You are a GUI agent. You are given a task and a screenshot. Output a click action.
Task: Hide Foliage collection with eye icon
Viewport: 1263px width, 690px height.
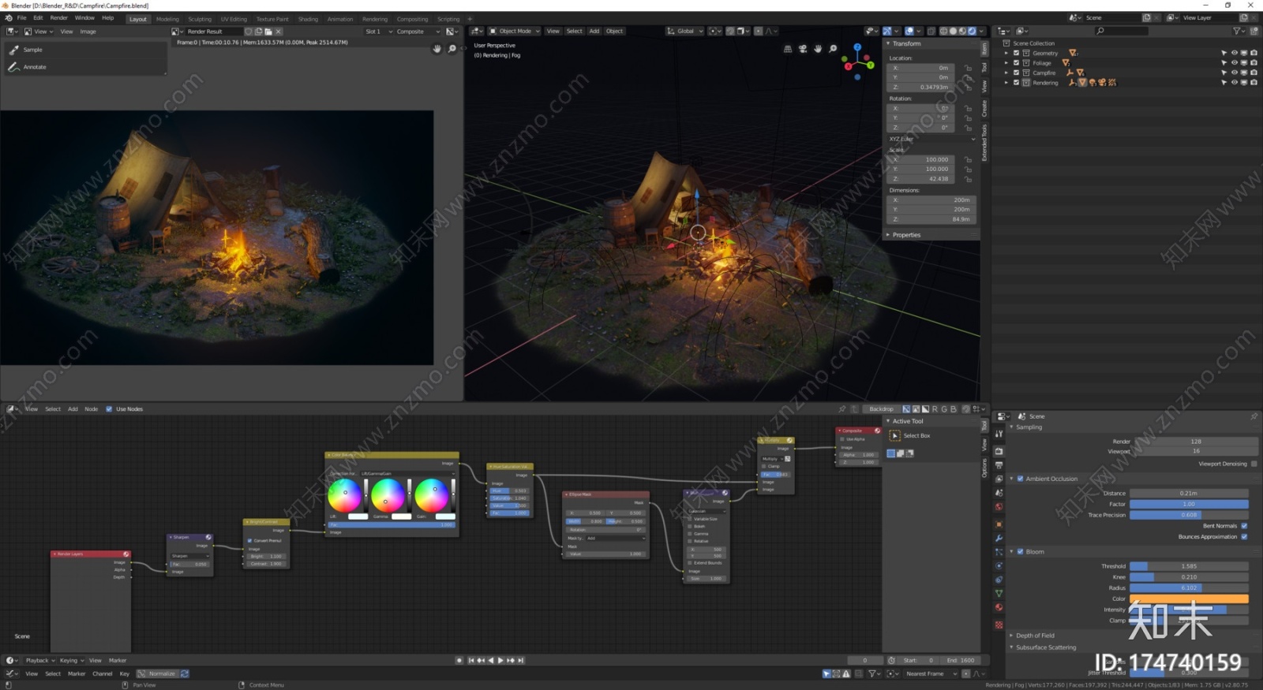tap(1234, 63)
